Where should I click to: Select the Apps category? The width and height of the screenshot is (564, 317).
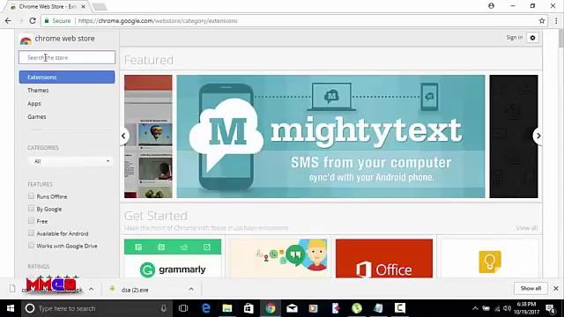34,104
